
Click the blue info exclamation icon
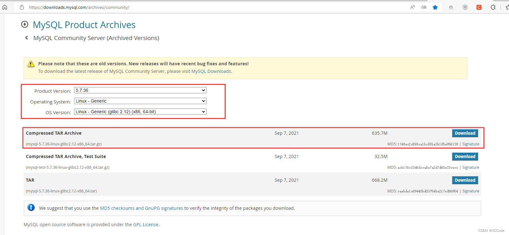pos(31,208)
